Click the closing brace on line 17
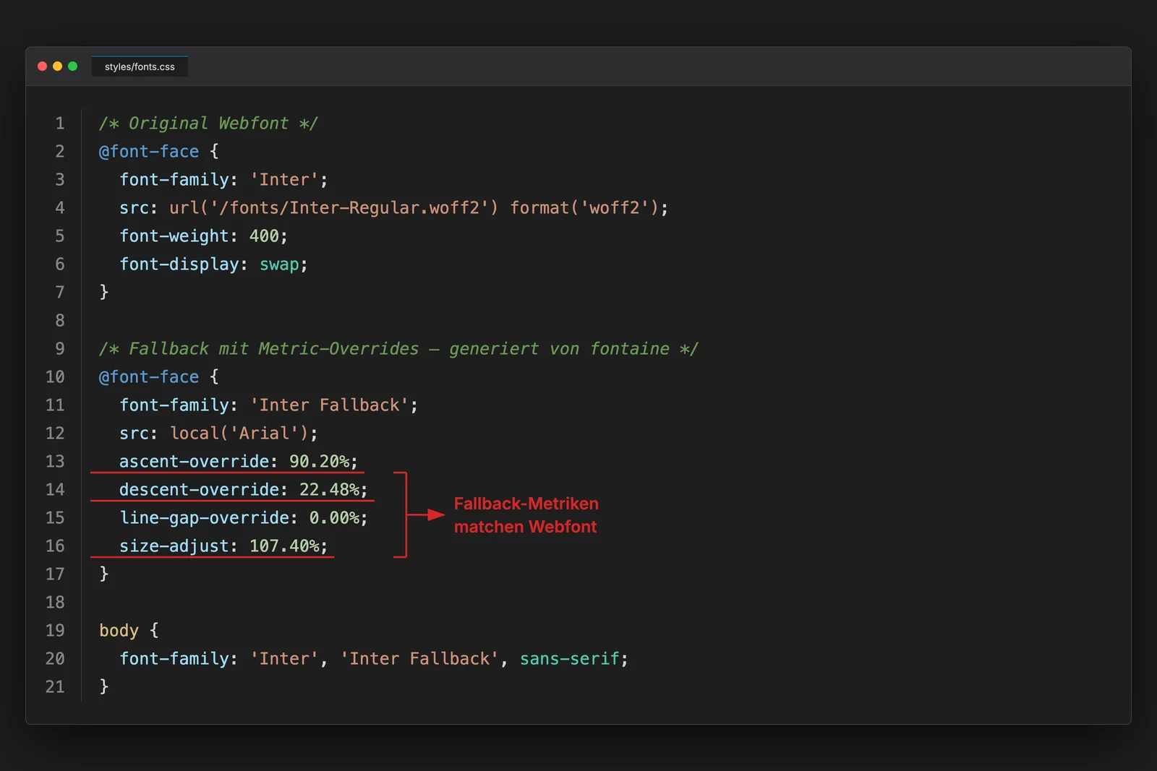Image resolution: width=1157 pixels, height=771 pixels. click(x=104, y=574)
